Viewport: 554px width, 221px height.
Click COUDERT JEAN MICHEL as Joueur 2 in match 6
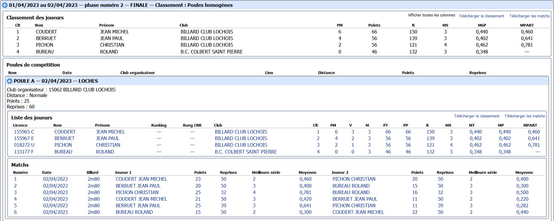358,212
